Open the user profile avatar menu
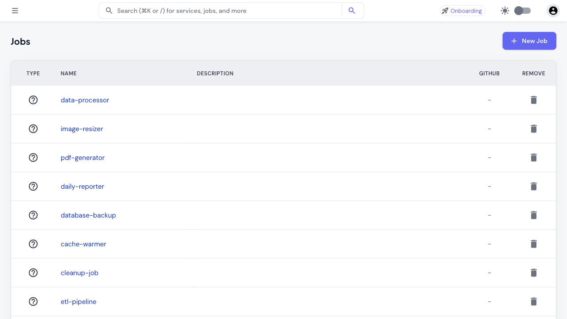The height and width of the screenshot is (319, 567). tap(553, 10)
